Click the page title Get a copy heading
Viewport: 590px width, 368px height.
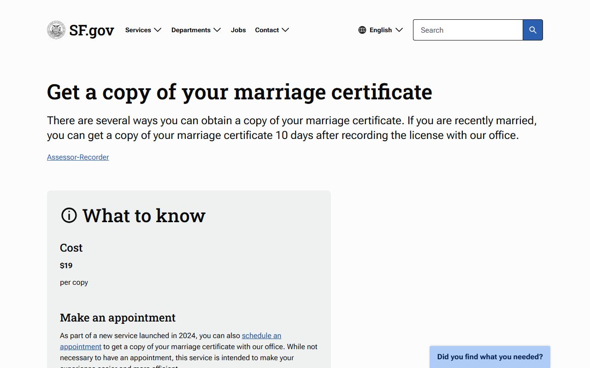point(240,92)
